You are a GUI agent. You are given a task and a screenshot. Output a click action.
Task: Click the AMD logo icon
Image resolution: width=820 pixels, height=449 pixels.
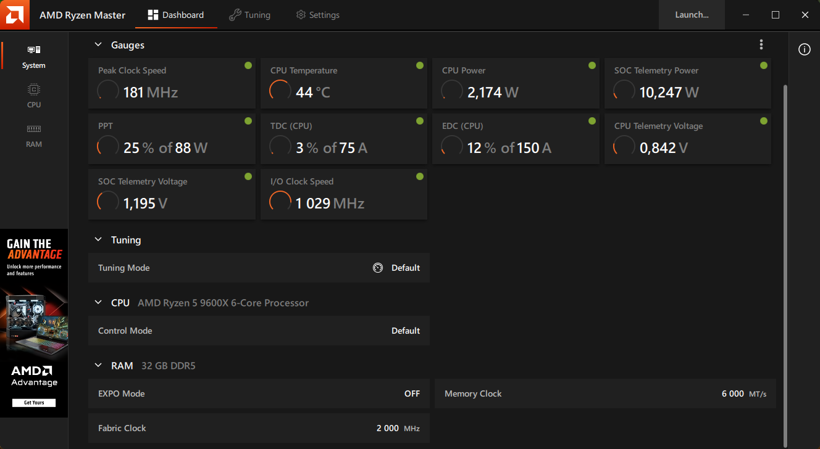[x=15, y=15]
